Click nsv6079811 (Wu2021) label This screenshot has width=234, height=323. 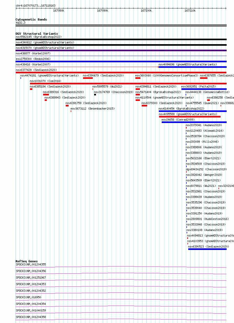(201, 186)
